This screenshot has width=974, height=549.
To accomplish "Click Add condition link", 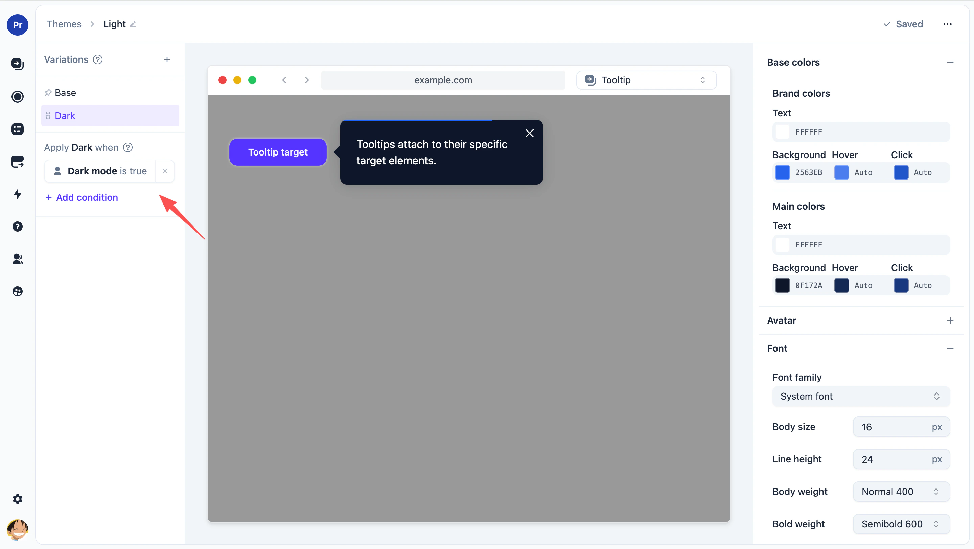I will pos(82,197).
